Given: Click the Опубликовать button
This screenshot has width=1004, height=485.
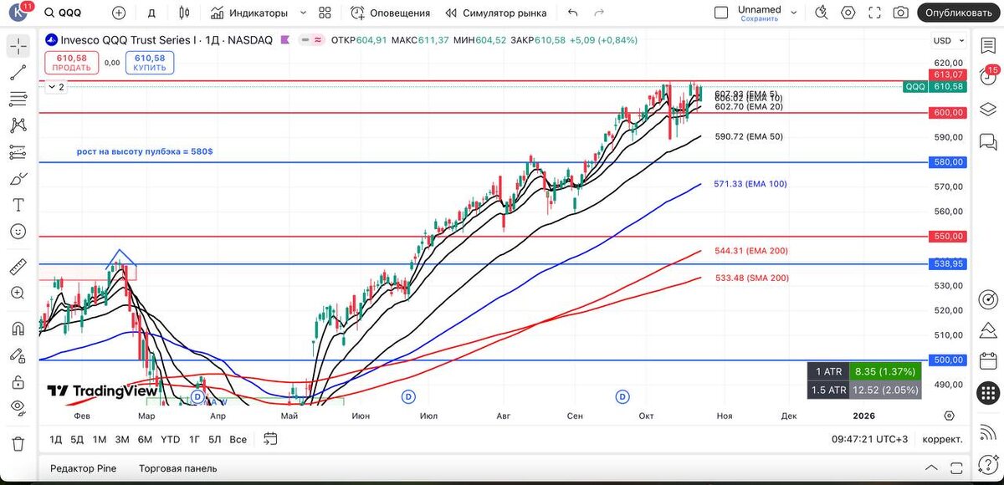Looking at the screenshot, I should pyautogui.click(x=958, y=13).
